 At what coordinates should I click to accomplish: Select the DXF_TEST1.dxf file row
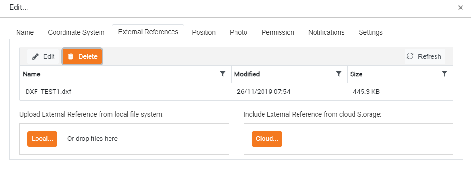(x=236, y=92)
